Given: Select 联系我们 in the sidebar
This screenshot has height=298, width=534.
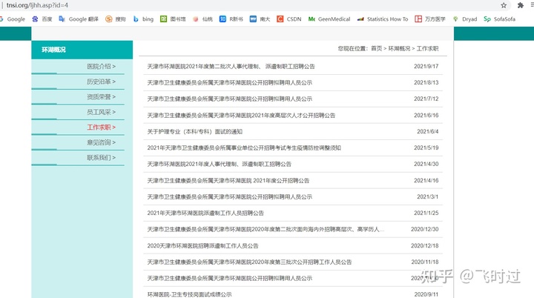Looking at the screenshot, I should (101, 158).
